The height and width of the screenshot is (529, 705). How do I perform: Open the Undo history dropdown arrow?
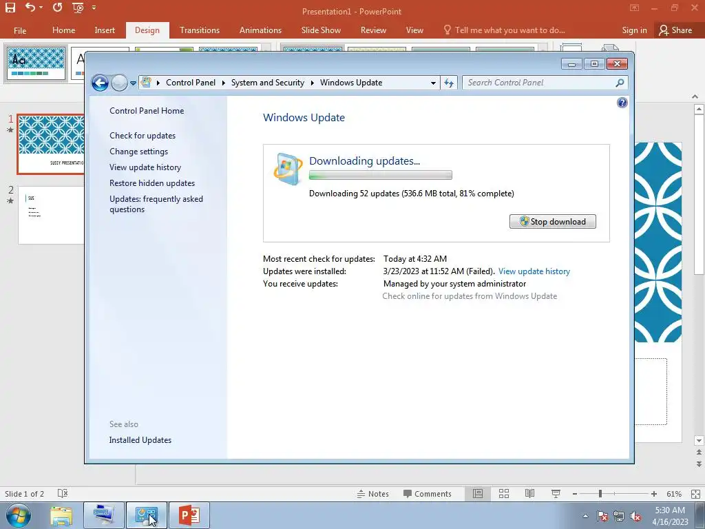[x=41, y=8]
